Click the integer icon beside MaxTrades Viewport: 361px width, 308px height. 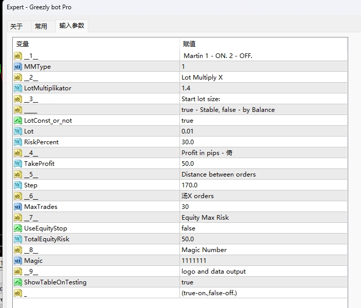(18, 207)
